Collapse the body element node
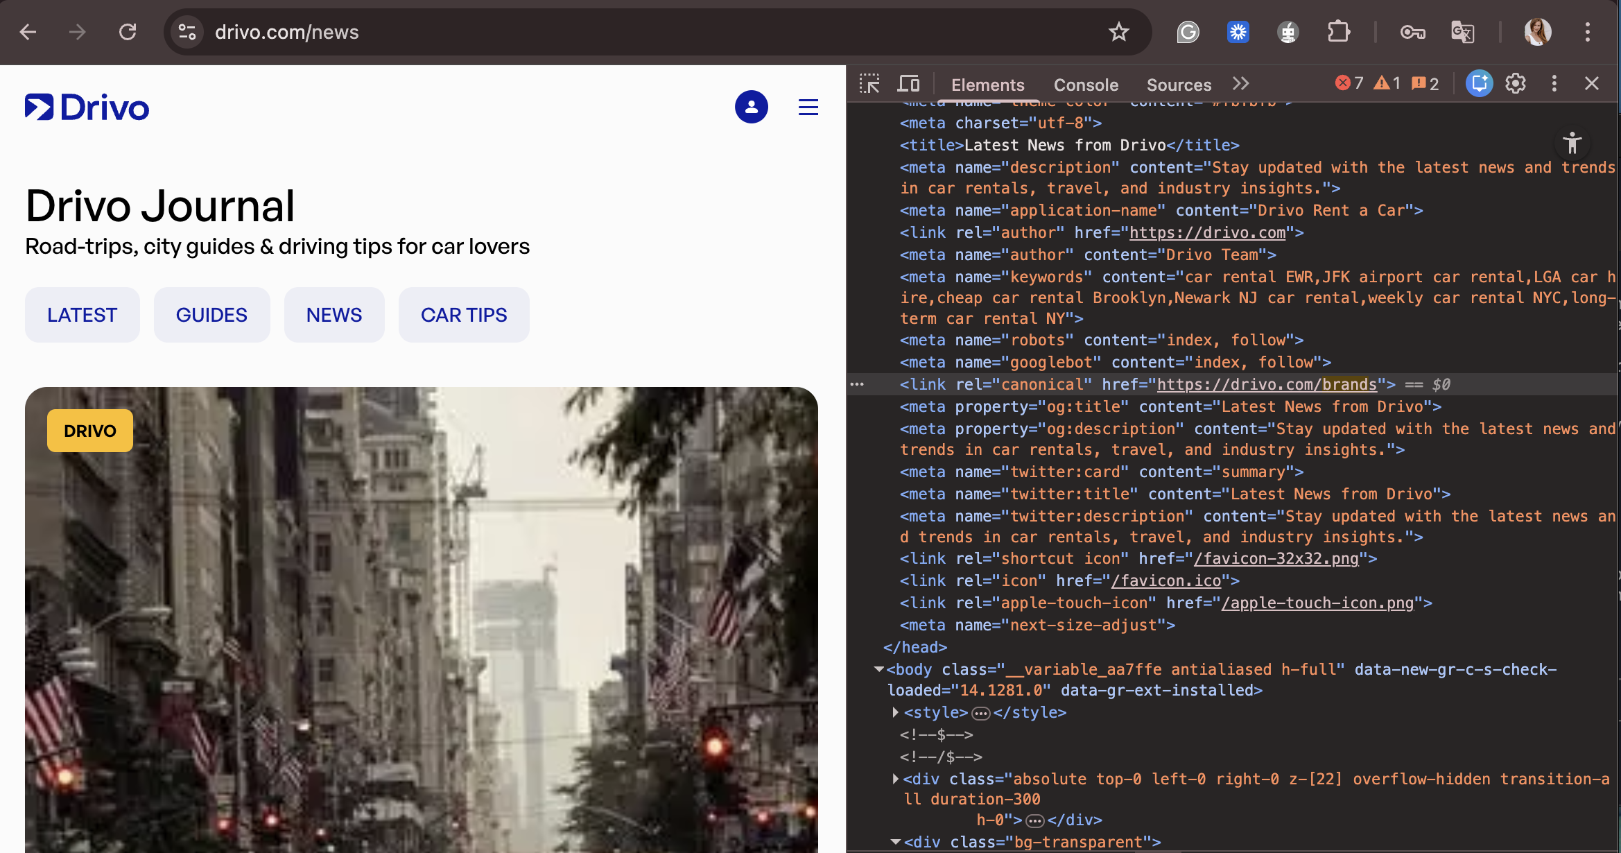The height and width of the screenshot is (853, 1621). coord(879,669)
